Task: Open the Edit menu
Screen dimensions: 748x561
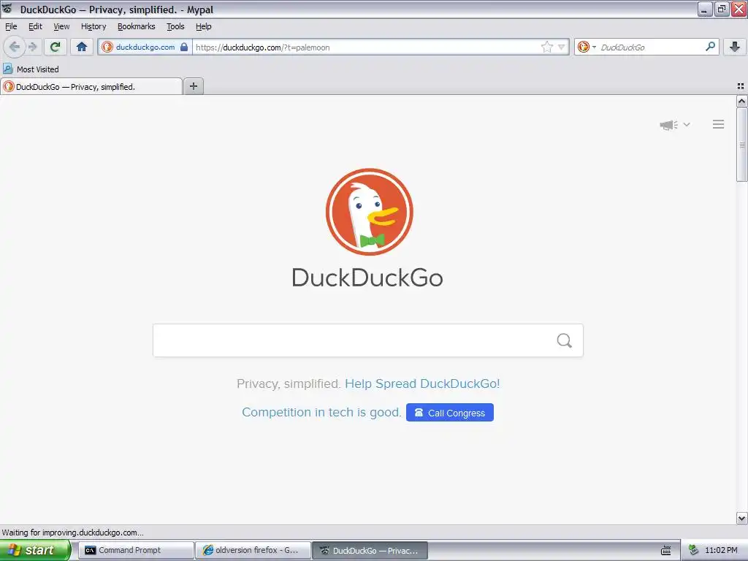Action: tap(35, 27)
